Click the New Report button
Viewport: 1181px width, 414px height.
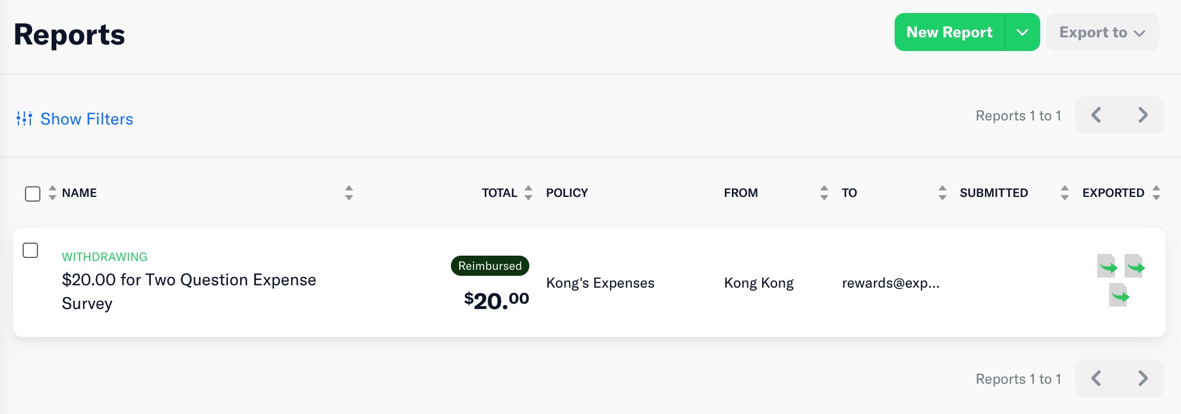point(948,32)
